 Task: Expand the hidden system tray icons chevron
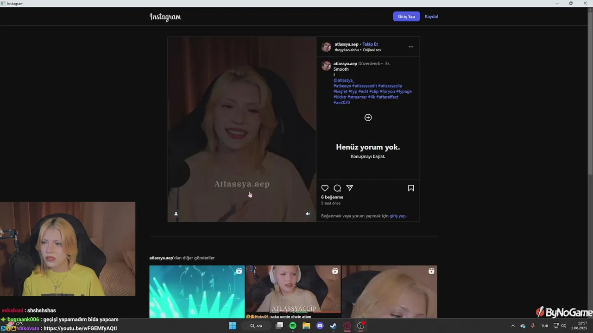point(512,326)
